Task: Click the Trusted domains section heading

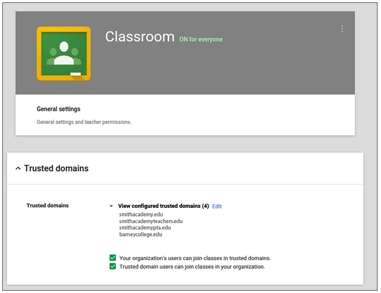Action: pos(56,169)
